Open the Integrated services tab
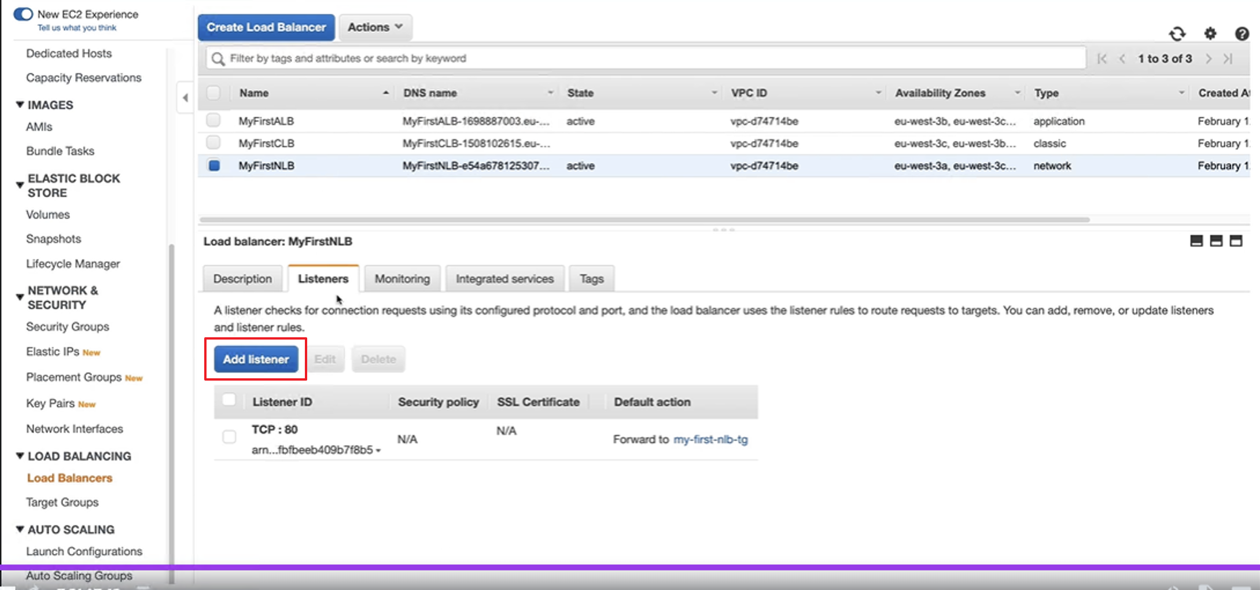1260x590 pixels. (x=504, y=279)
